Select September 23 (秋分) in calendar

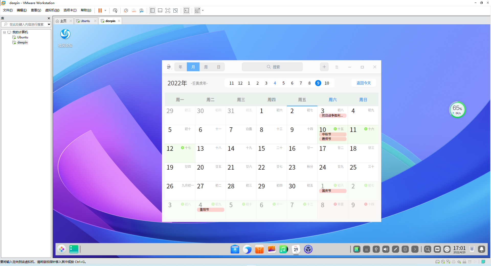pos(302,172)
